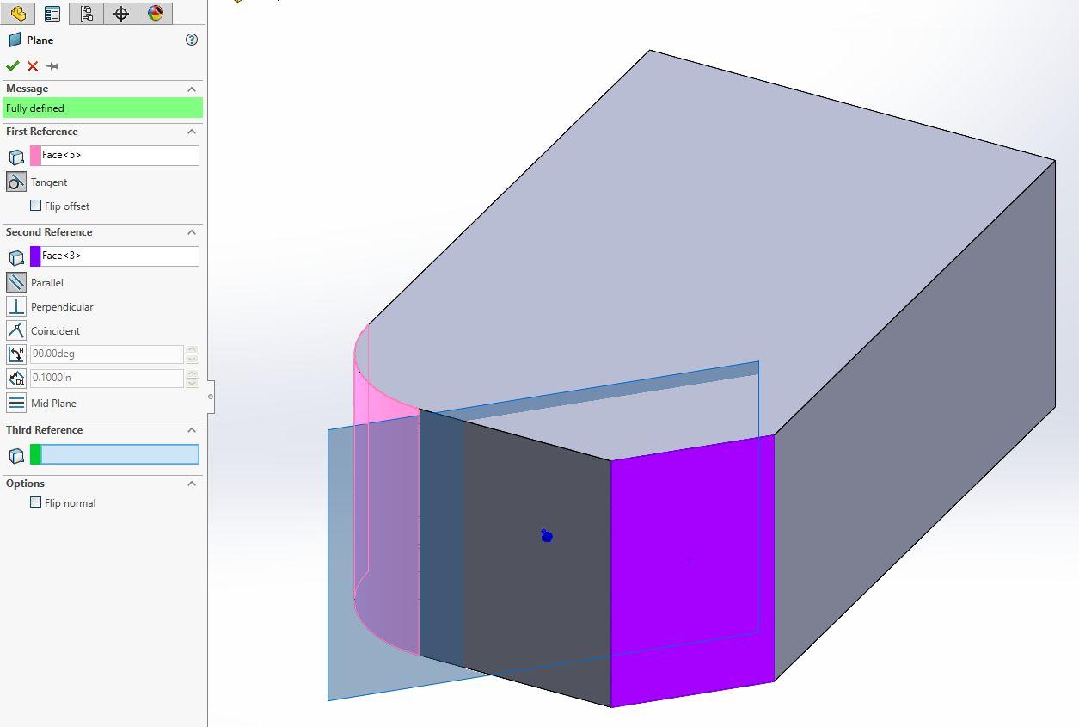Open the DisplayManager tab
1079x727 pixels.
tap(156, 13)
